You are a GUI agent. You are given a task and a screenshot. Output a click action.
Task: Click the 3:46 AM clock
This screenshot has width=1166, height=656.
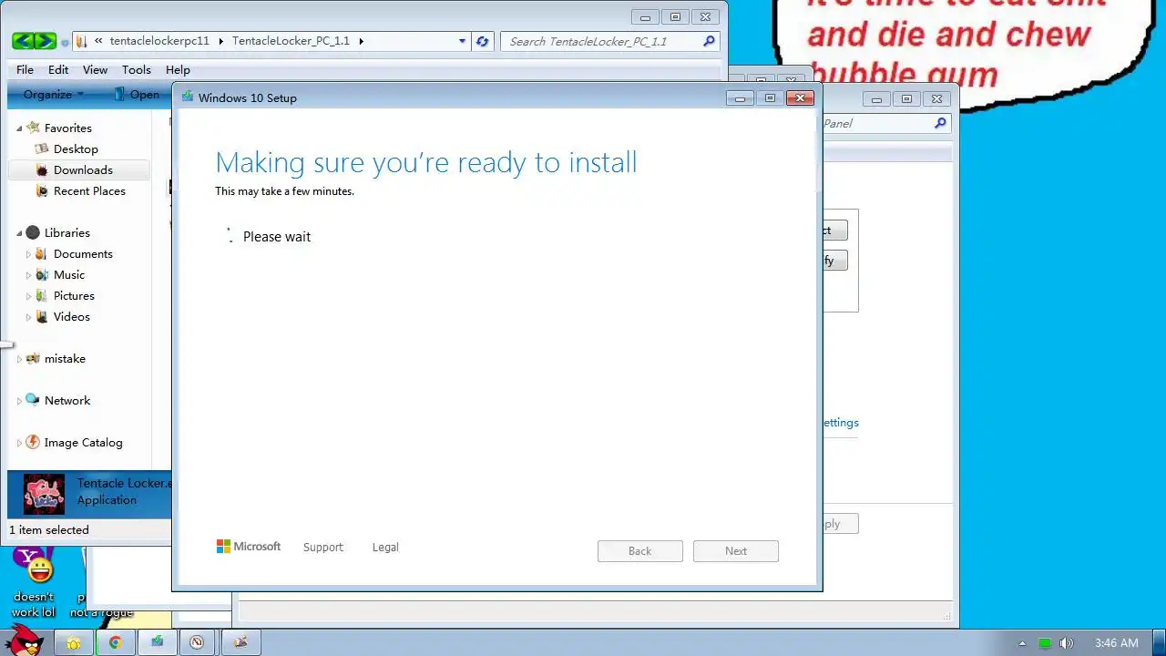[x=1117, y=643]
